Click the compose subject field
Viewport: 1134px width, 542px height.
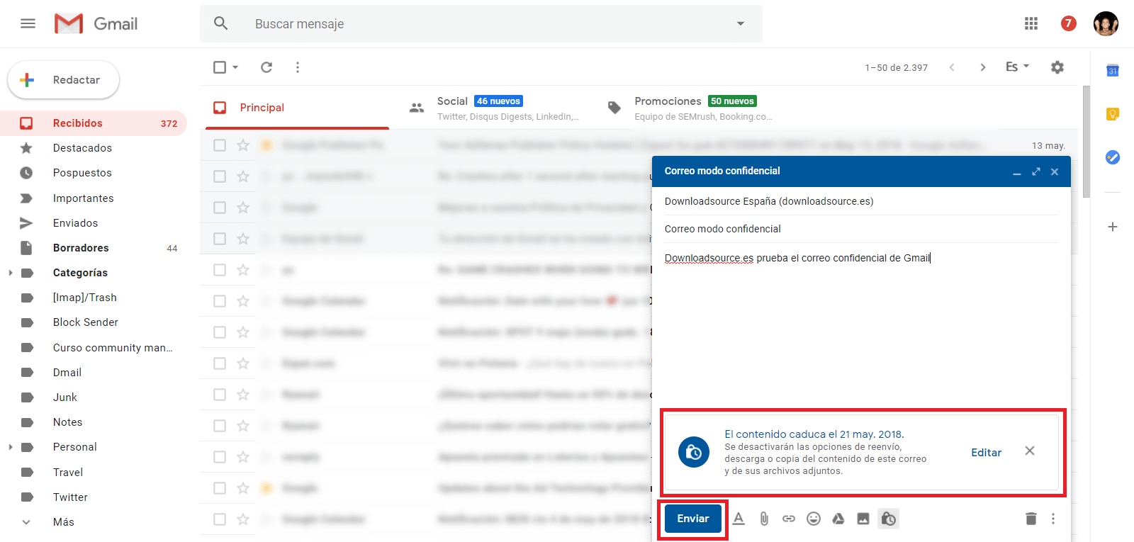point(861,229)
